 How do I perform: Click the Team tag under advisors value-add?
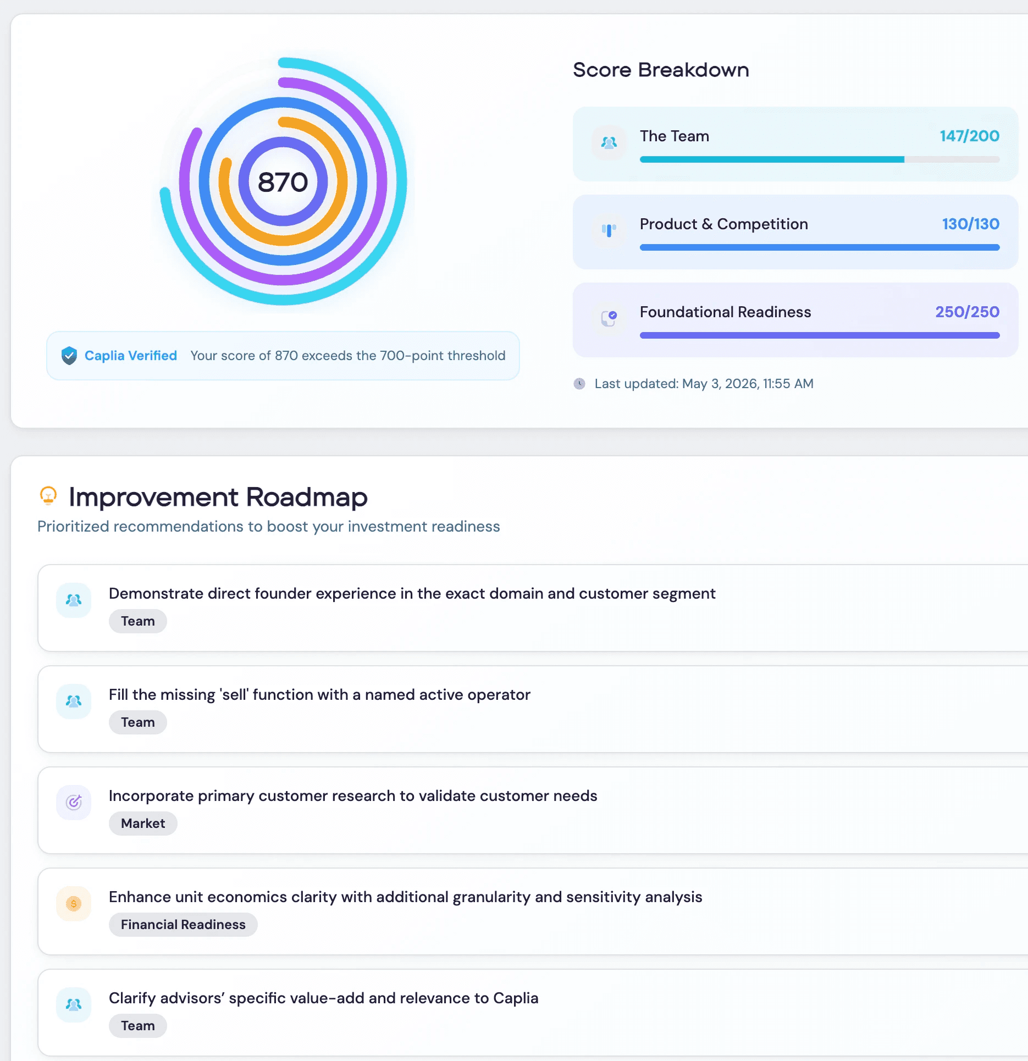(x=138, y=1026)
